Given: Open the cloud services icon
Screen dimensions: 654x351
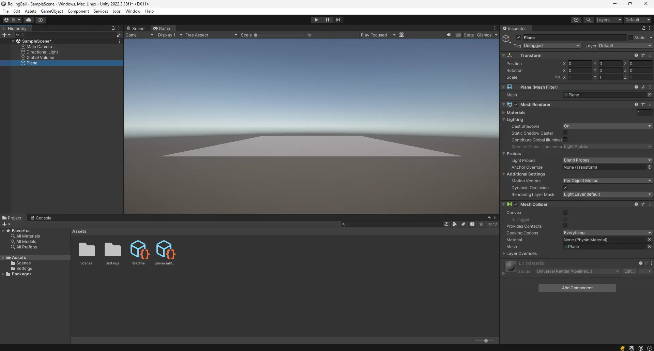Looking at the screenshot, I should click(x=29, y=20).
